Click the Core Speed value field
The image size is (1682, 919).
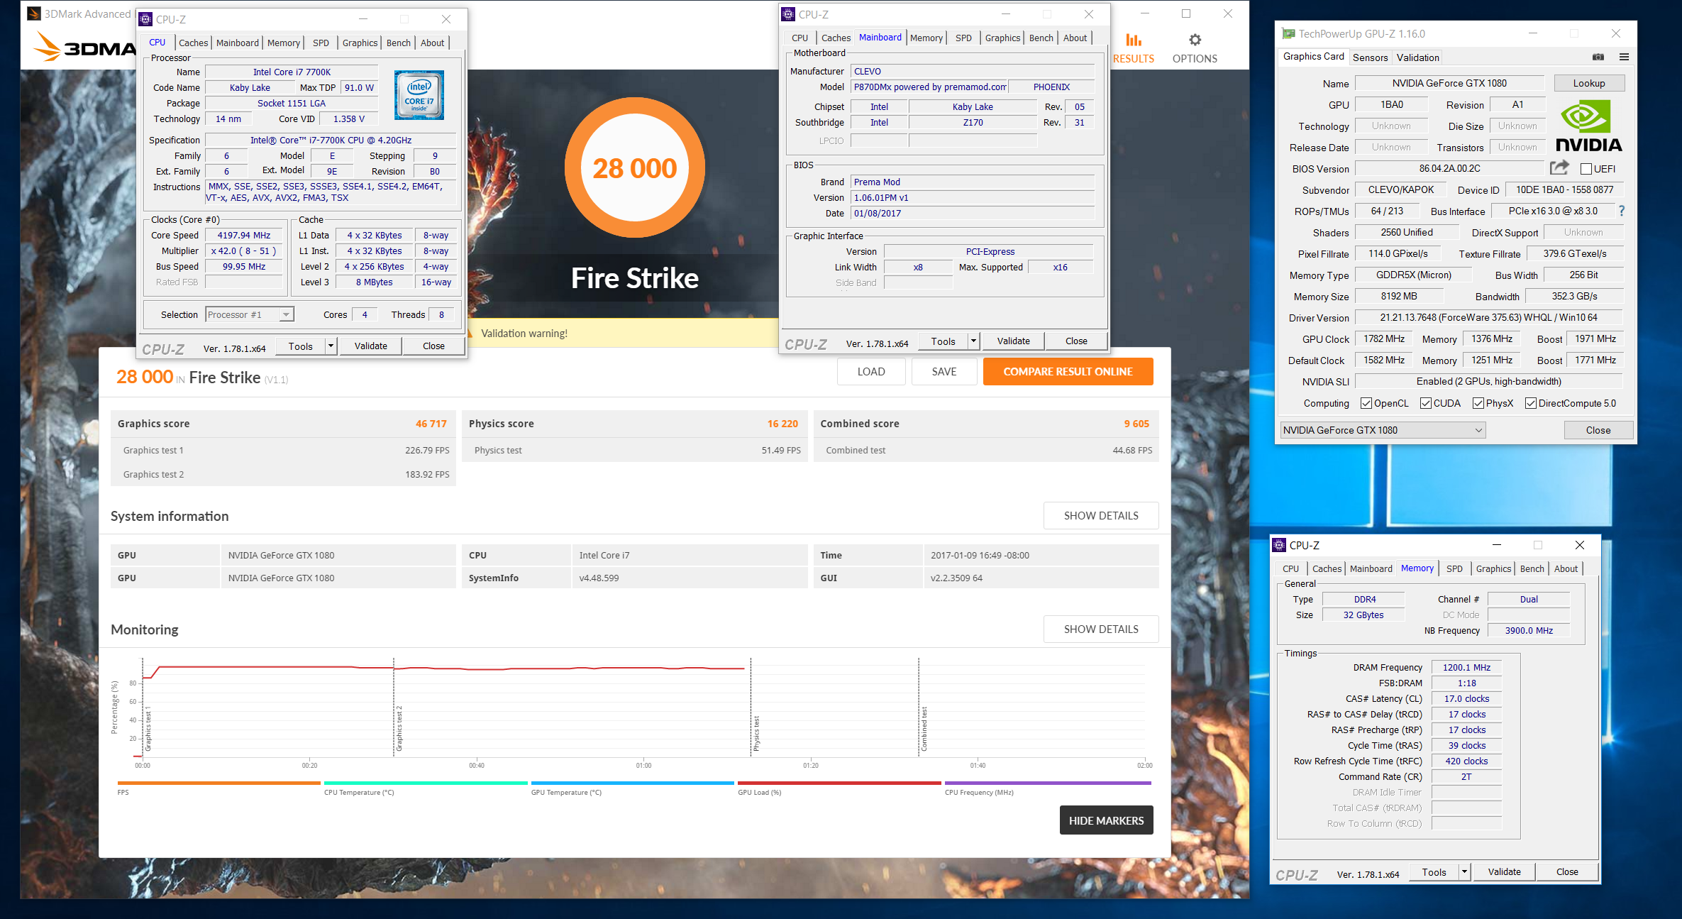(244, 235)
